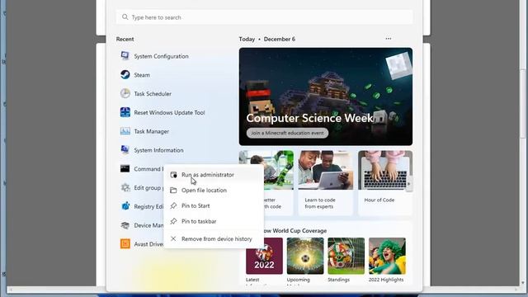The height and width of the screenshot is (297, 528).
Task: Click the Task Scheduler label
Action: [x=153, y=94]
